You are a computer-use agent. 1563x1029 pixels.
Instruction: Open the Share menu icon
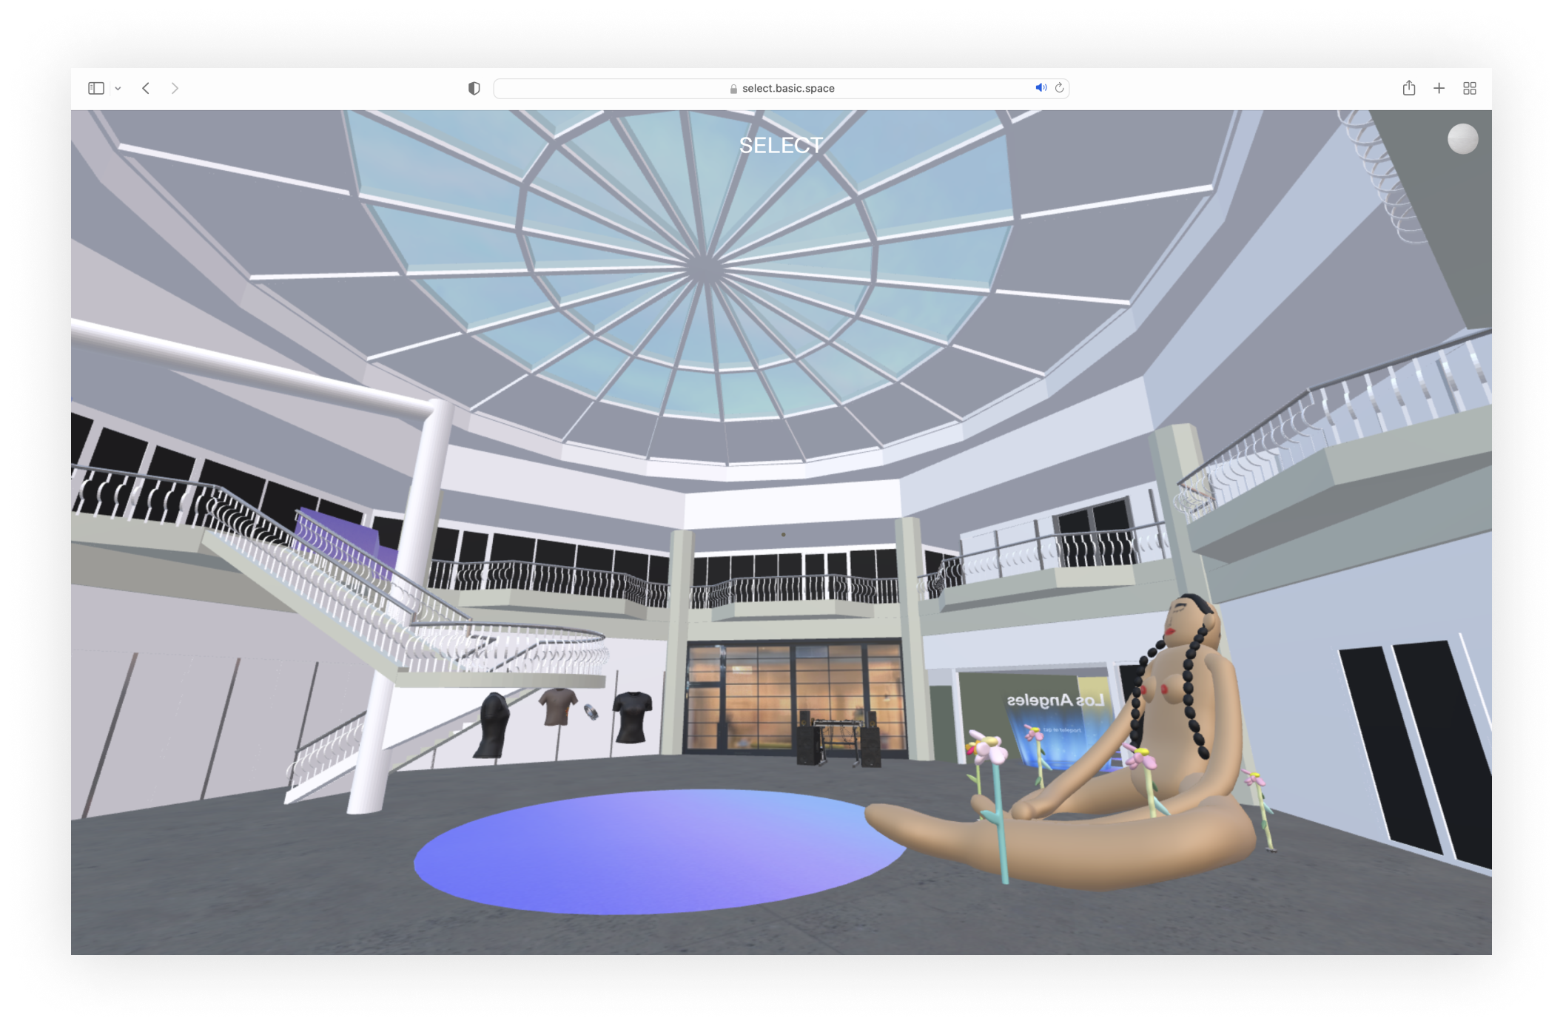1408,88
